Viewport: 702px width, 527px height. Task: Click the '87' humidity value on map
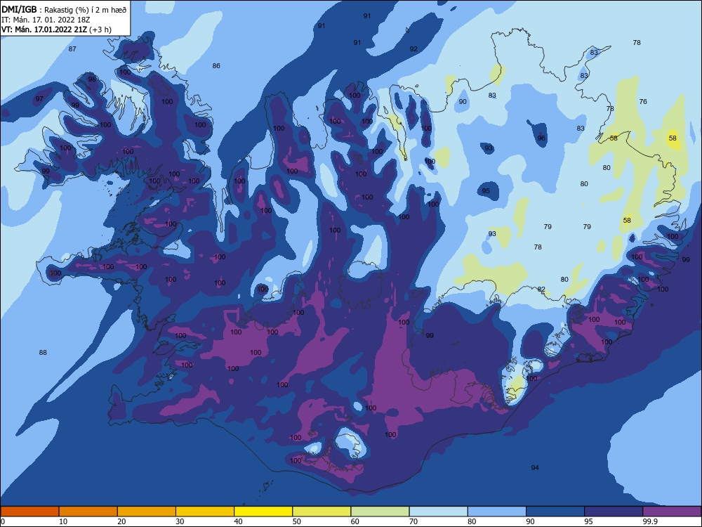click(x=72, y=49)
